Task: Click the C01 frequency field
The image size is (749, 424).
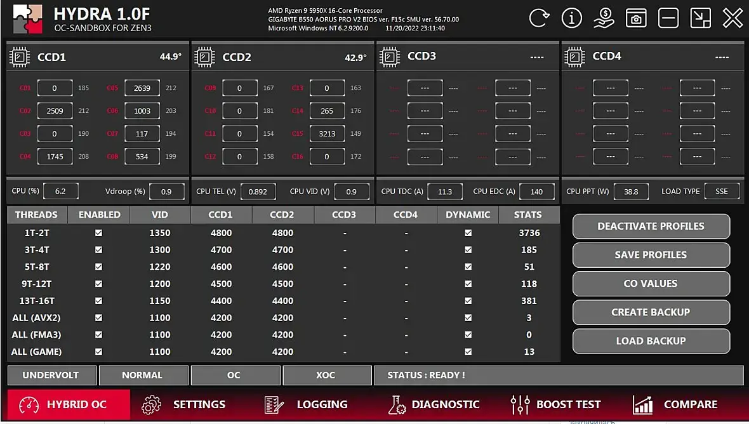Action: tap(55, 88)
